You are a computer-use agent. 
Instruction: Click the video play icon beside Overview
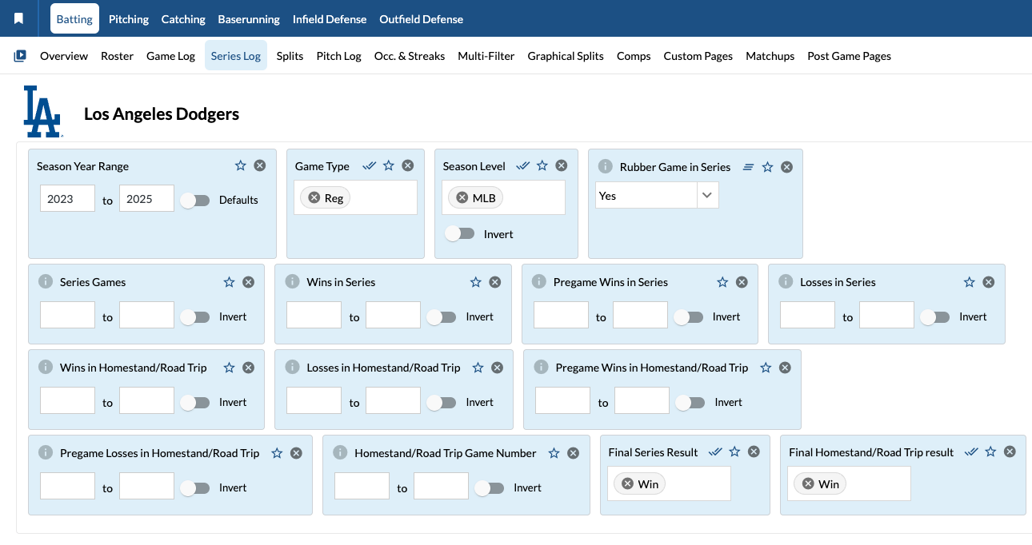(x=20, y=56)
